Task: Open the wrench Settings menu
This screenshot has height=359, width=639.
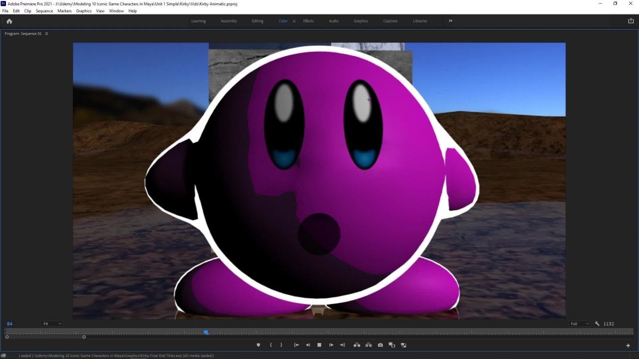Action: [x=597, y=324]
